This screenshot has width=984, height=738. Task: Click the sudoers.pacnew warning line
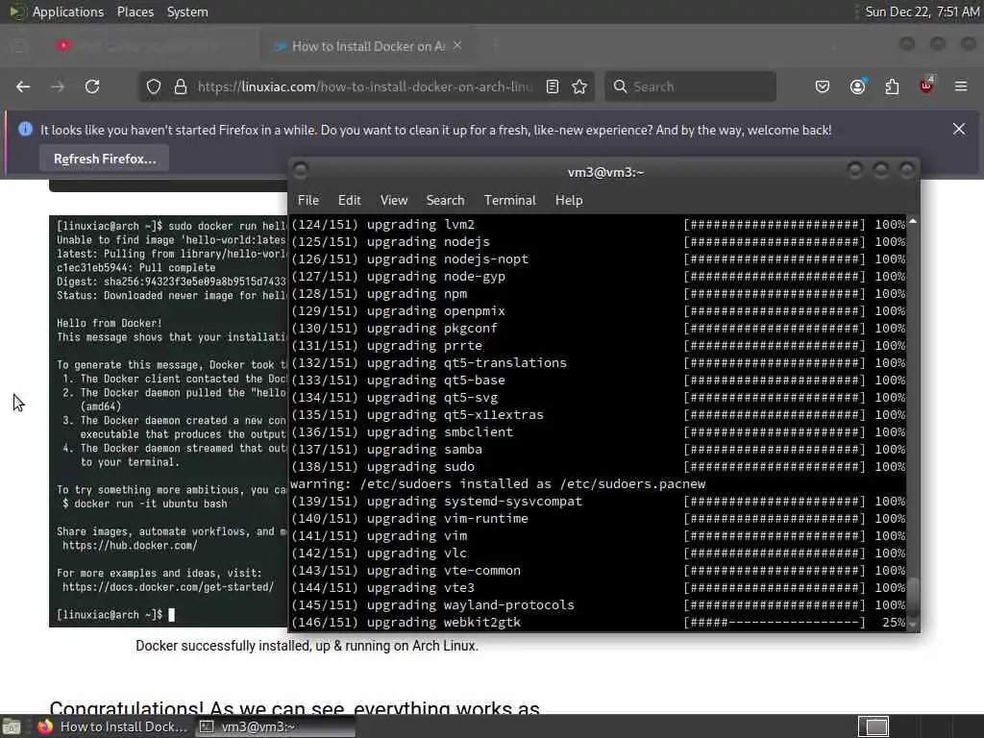498,484
